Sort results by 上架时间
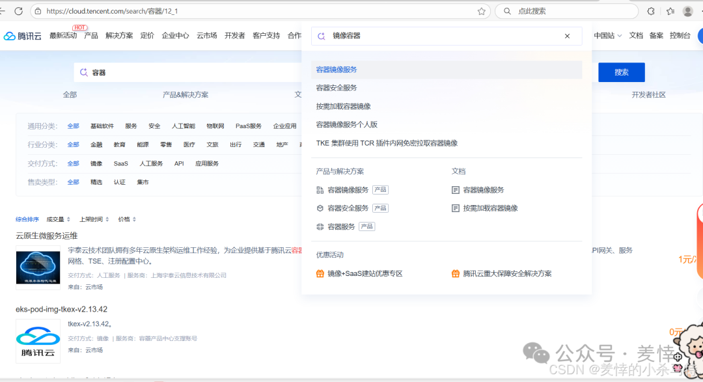Viewport: 703px width, 382px height. tap(94, 219)
